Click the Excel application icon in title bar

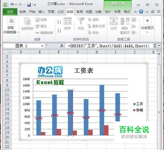tap(5, 5)
